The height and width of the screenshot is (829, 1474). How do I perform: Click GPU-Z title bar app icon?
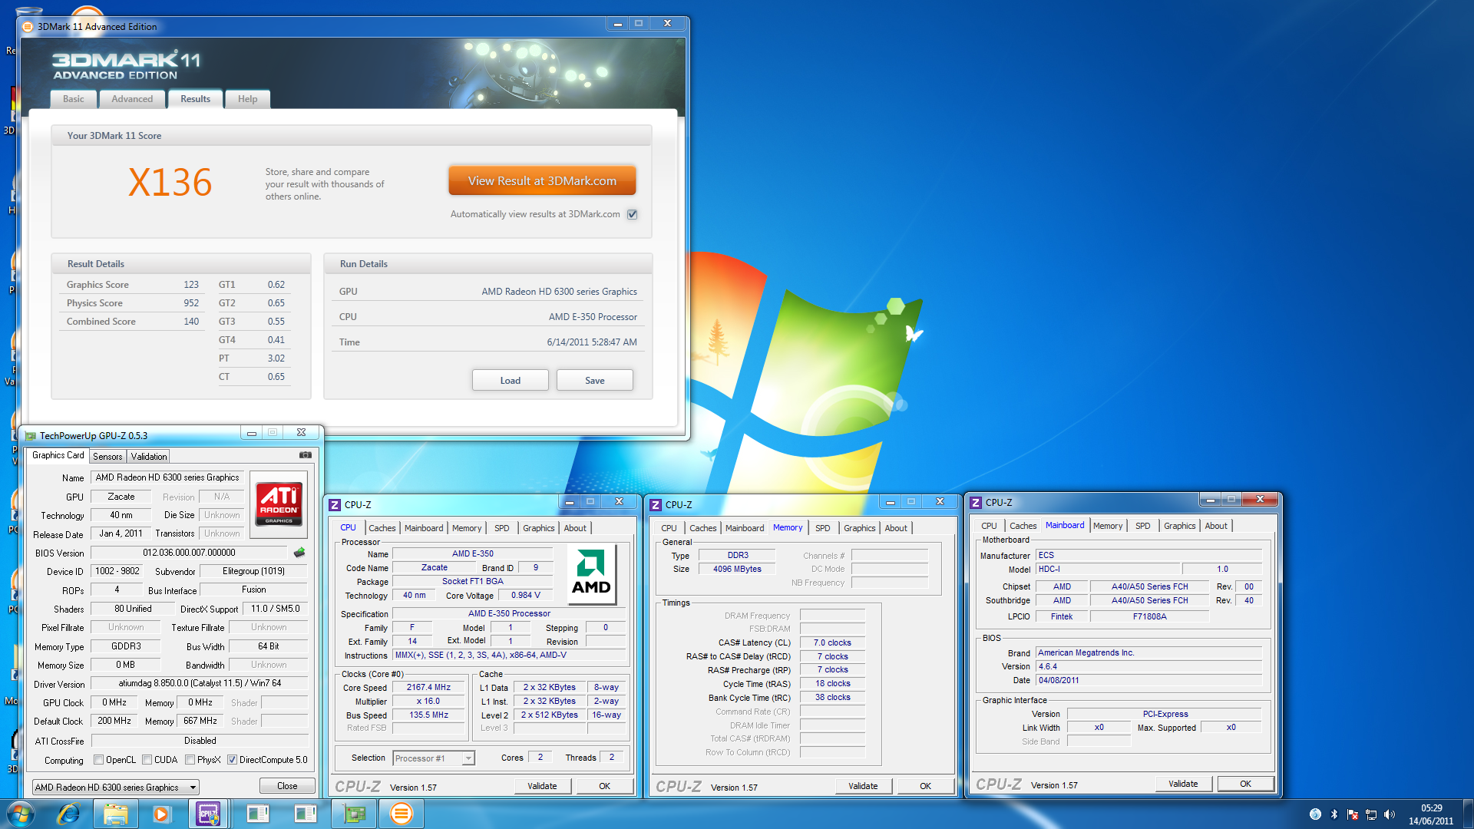(x=31, y=436)
